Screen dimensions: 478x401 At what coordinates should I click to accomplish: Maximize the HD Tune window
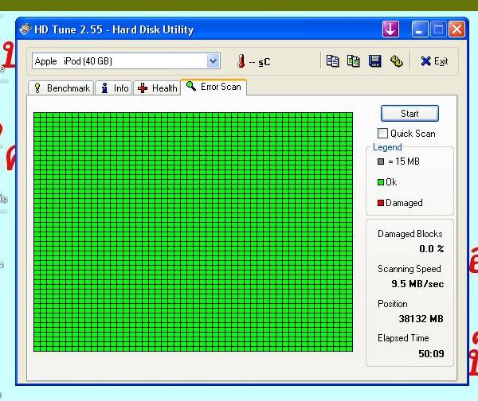click(438, 29)
